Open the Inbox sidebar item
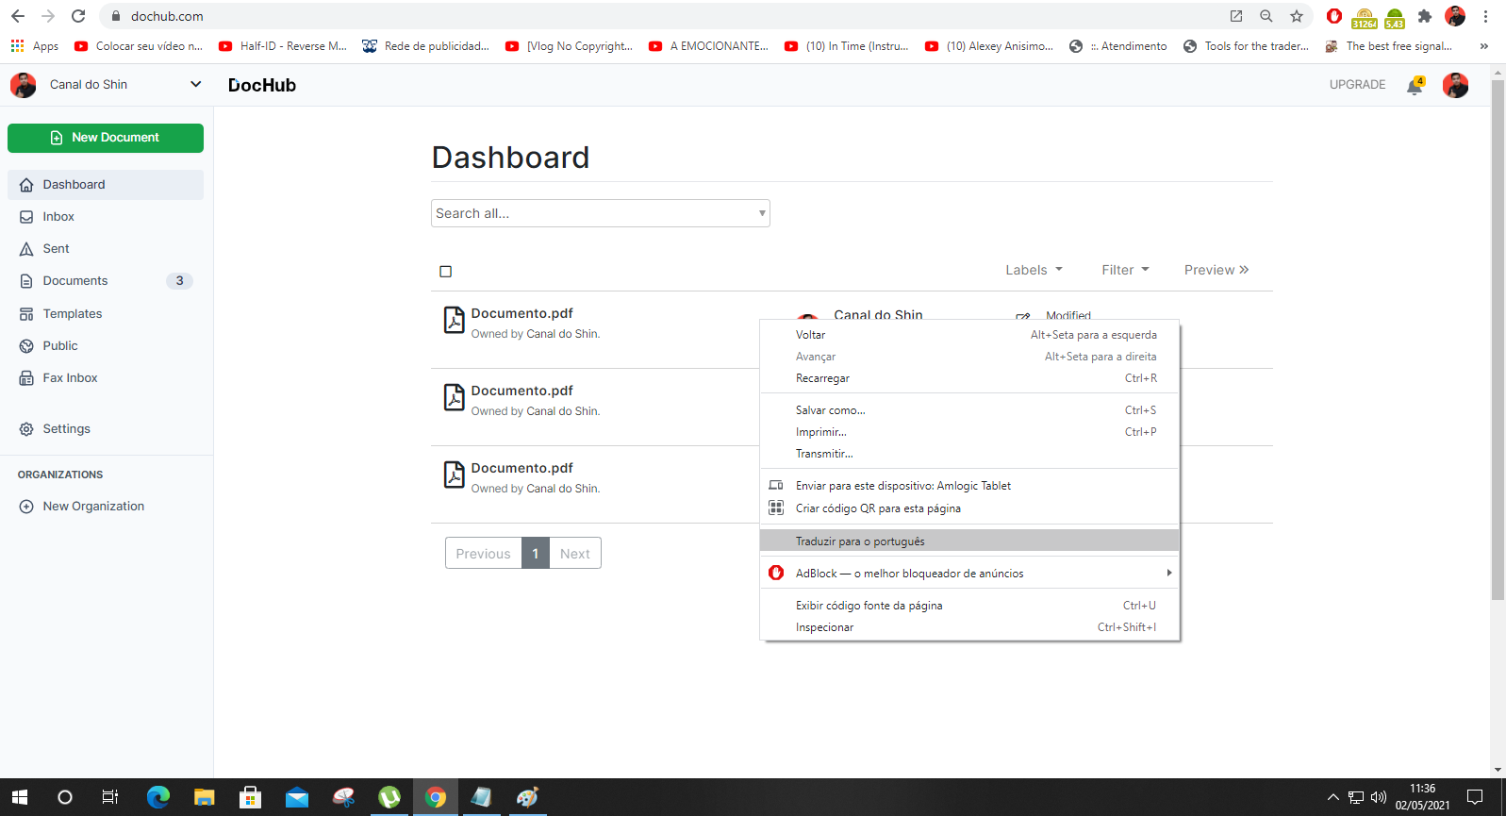The width and height of the screenshot is (1506, 816). (x=106, y=217)
